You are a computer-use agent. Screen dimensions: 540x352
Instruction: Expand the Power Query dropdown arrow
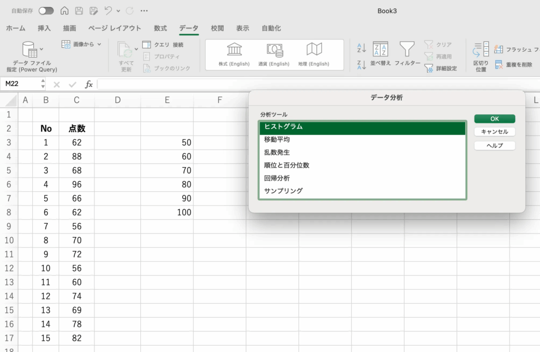coord(42,49)
